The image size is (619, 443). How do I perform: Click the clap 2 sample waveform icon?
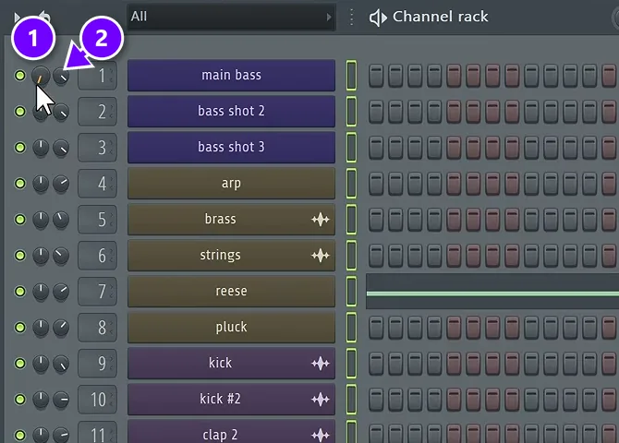click(321, 435)
